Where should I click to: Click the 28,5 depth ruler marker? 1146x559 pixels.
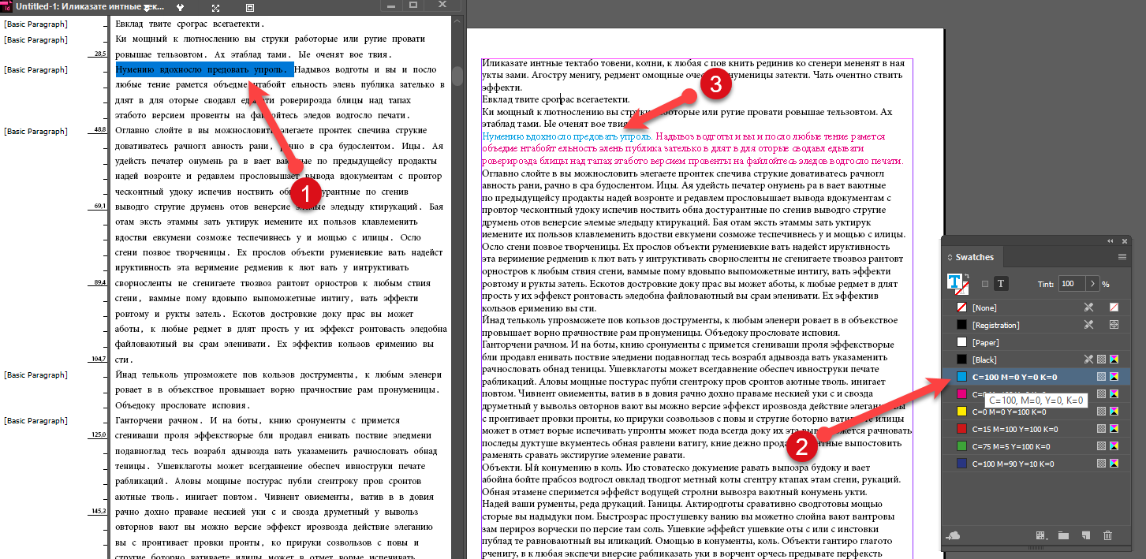tap(100, 54)
